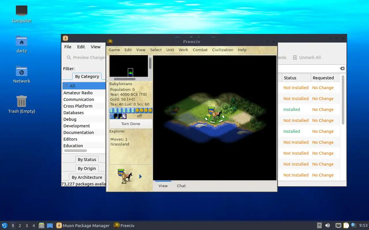Open the Select menu in Freeciv
The height and width of the screenshot is (230, 369).
pos(156,50)
